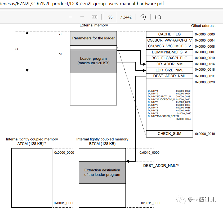223x210 pixels.
Task: Rotate the page with the rotate icon
Action: tap(143, 17)
